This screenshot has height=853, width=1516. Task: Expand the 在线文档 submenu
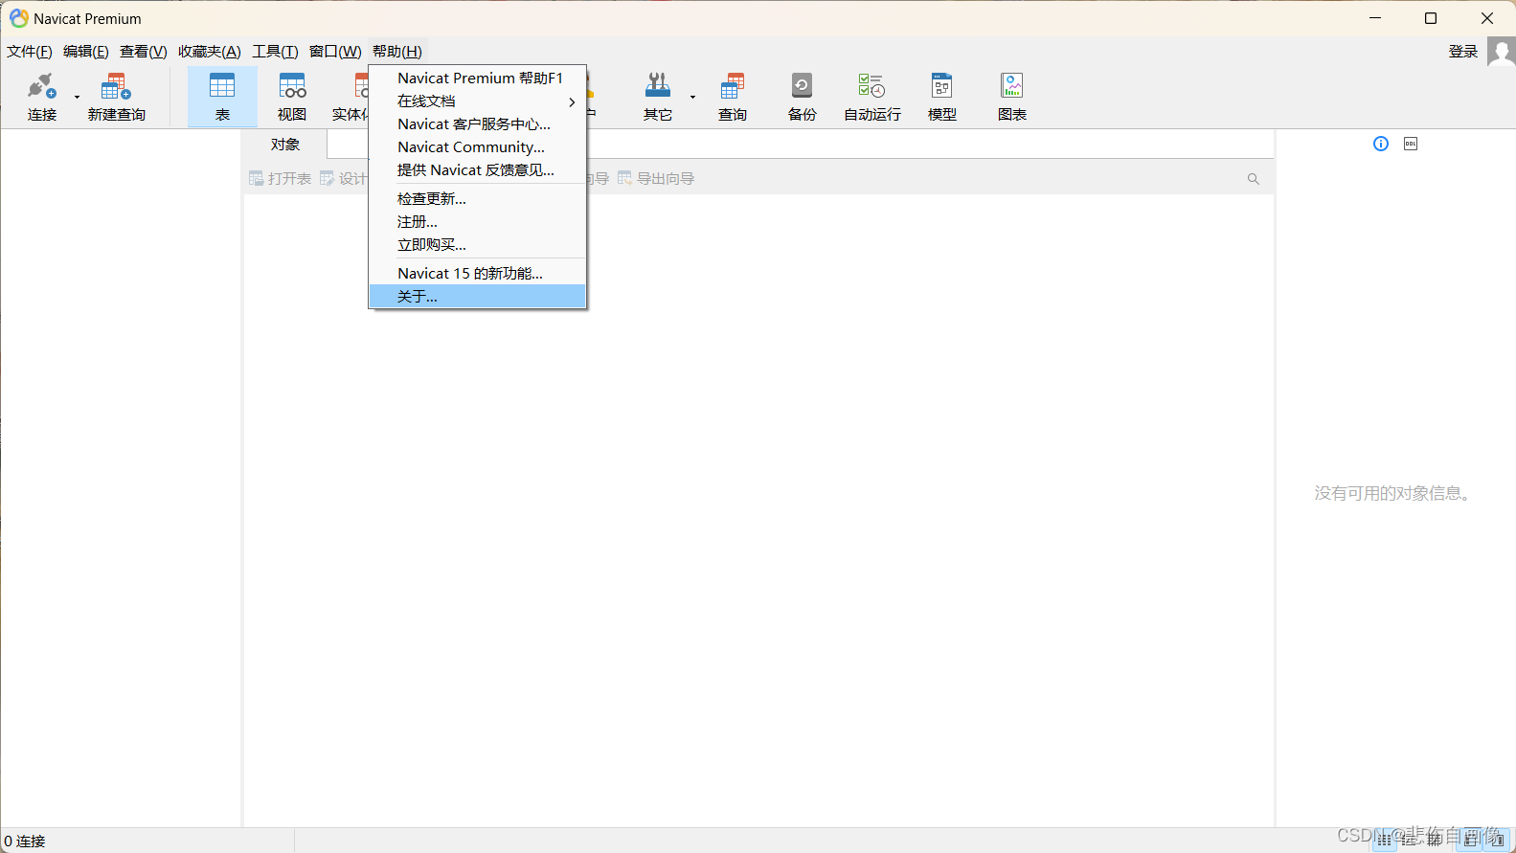pos(477,101)
